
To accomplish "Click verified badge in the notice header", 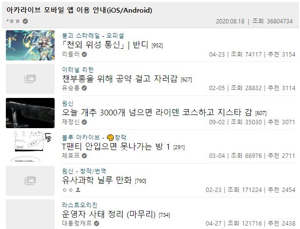I will click(25, 21).
